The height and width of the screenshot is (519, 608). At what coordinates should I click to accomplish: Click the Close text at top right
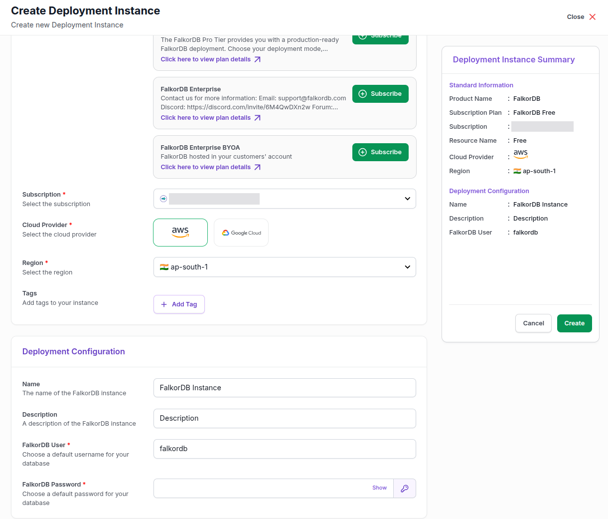575,17
